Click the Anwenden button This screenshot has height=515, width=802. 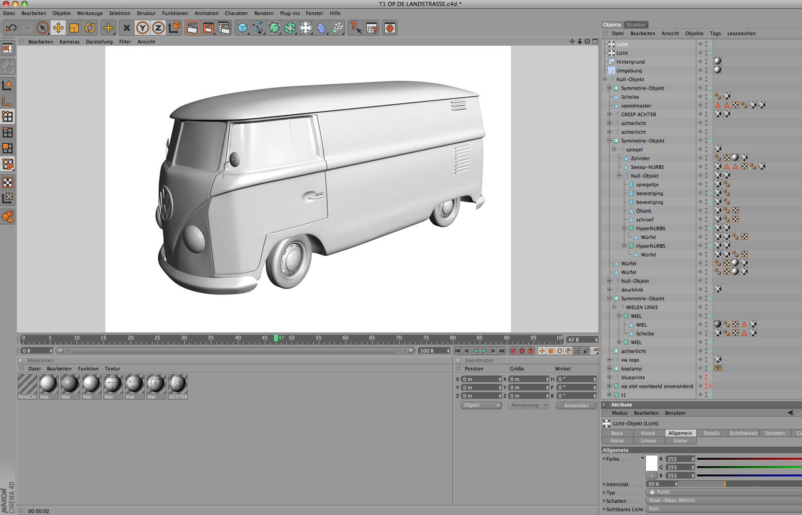(x=576, y=405)
